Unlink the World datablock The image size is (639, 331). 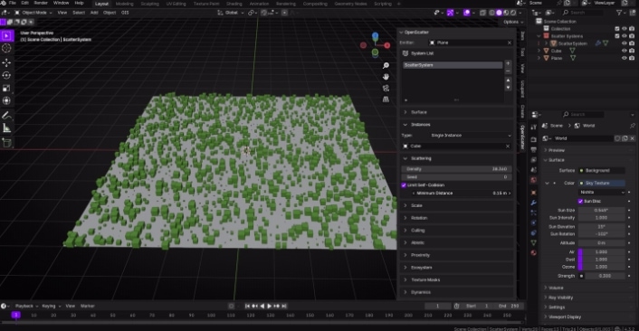632,138
